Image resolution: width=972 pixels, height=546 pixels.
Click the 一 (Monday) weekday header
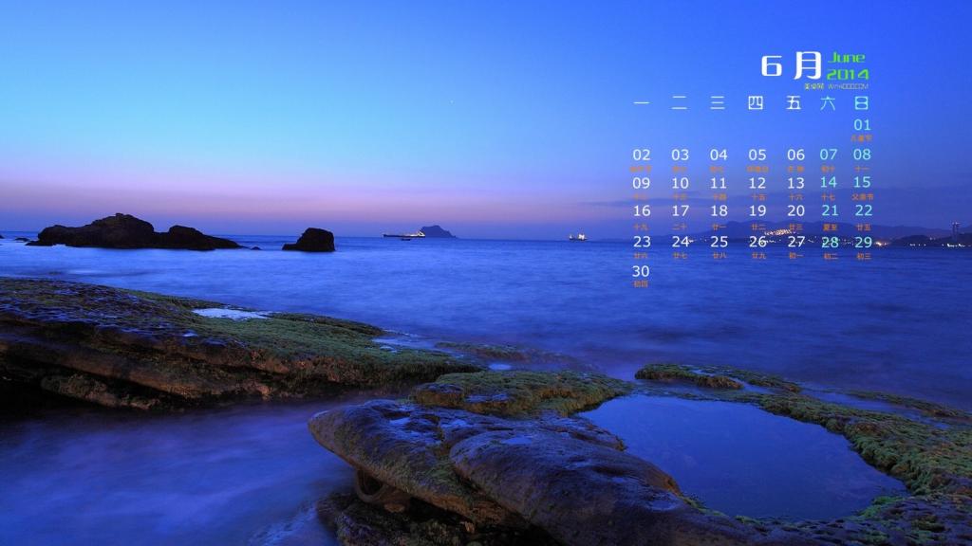coord(642,102)
